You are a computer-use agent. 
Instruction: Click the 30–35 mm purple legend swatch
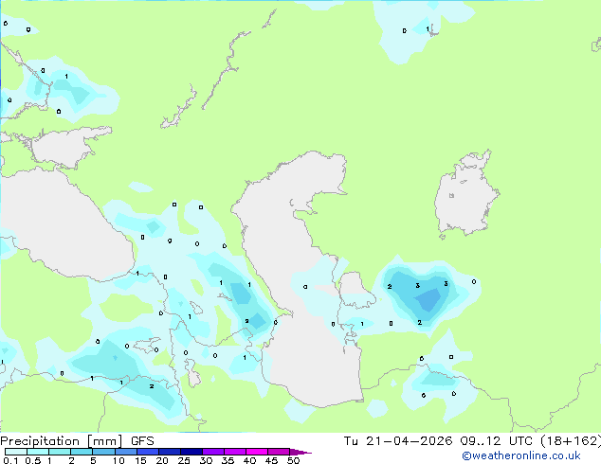tap(212, 452)
